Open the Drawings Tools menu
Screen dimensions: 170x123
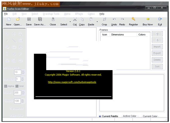[51, 14]
